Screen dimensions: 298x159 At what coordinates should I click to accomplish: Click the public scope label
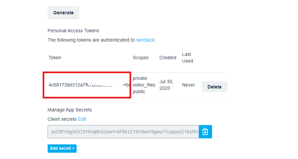(139, 91)
